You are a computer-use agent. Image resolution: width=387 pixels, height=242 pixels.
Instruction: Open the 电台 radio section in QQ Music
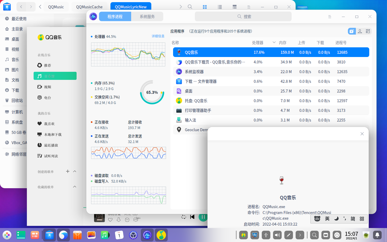pos(48,98)
